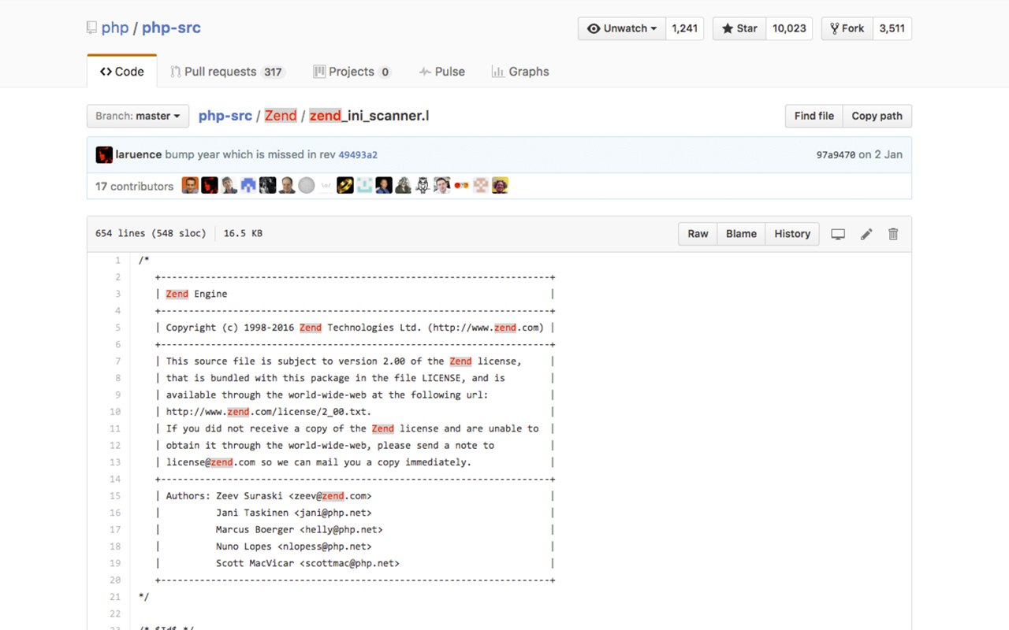Image resolution: width=1009 pixels, height=630 pixels.
Task: Click the trash delete file icon
Action: coord(893,234)
